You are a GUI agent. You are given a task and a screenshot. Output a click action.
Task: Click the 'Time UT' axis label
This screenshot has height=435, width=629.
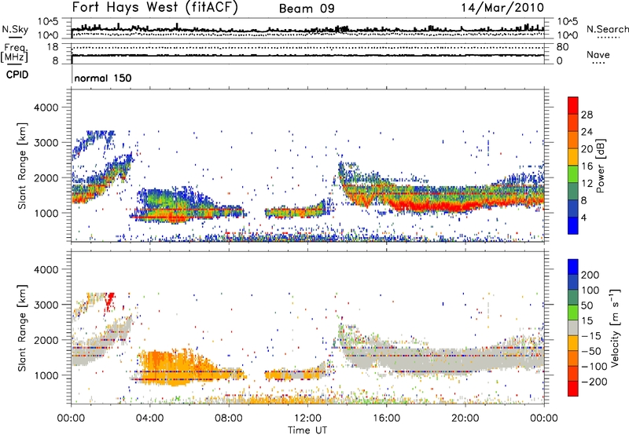(x=307, y=430)
